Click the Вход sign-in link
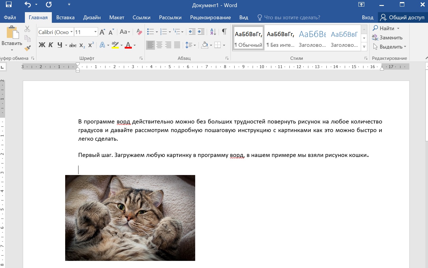The image size is (428, 268). [368, 17]
